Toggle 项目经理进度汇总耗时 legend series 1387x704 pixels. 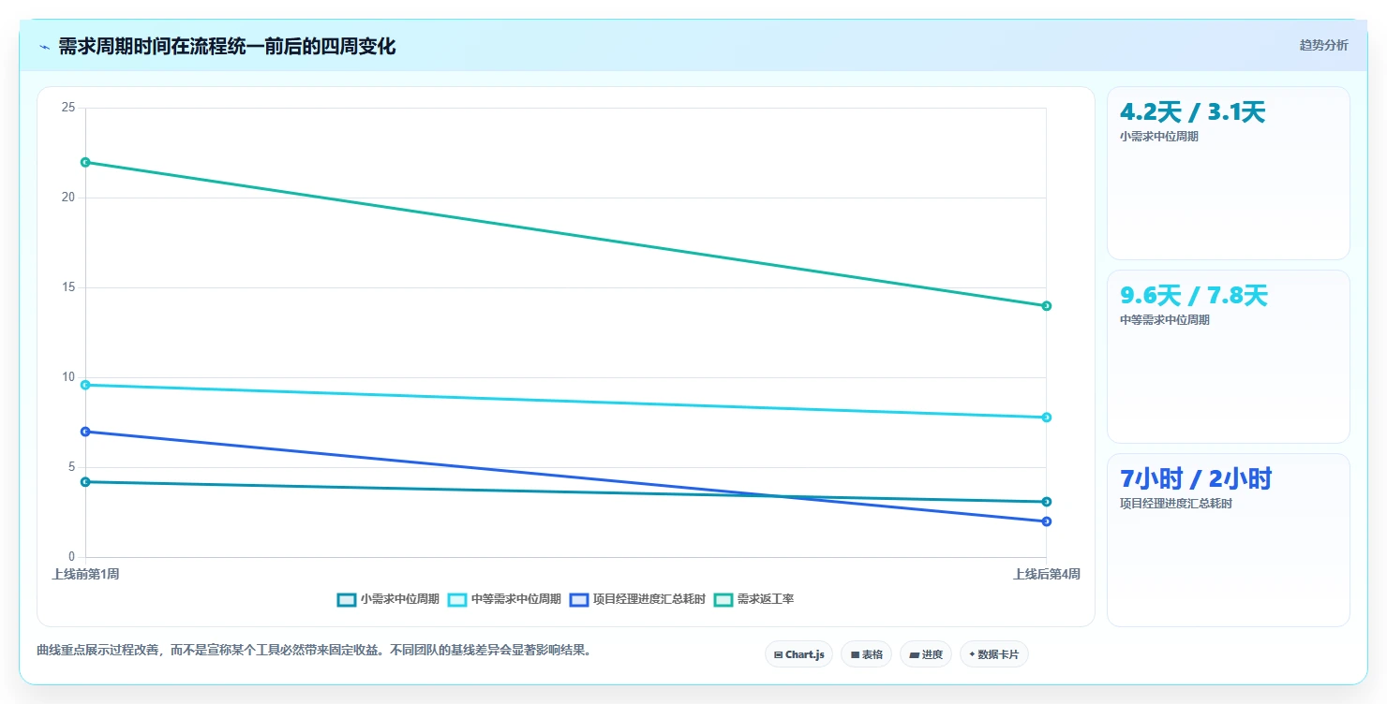coord(637,599)
